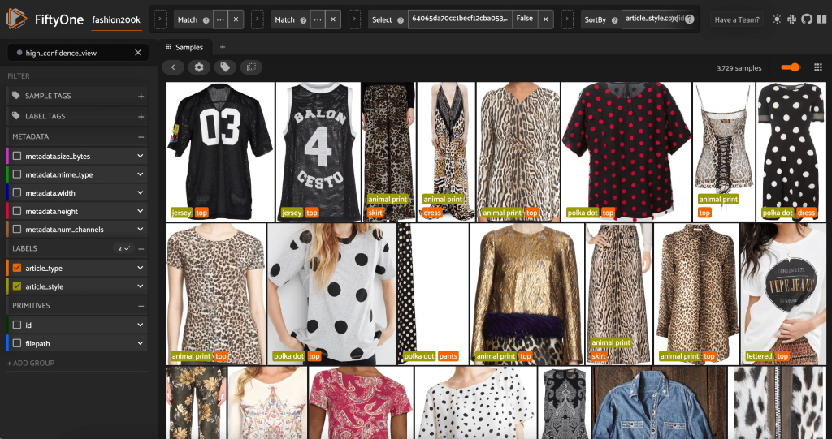Enable the metadata.width checkbox
This screenshot has width=832, height=439.
click(x=17, y=193)
